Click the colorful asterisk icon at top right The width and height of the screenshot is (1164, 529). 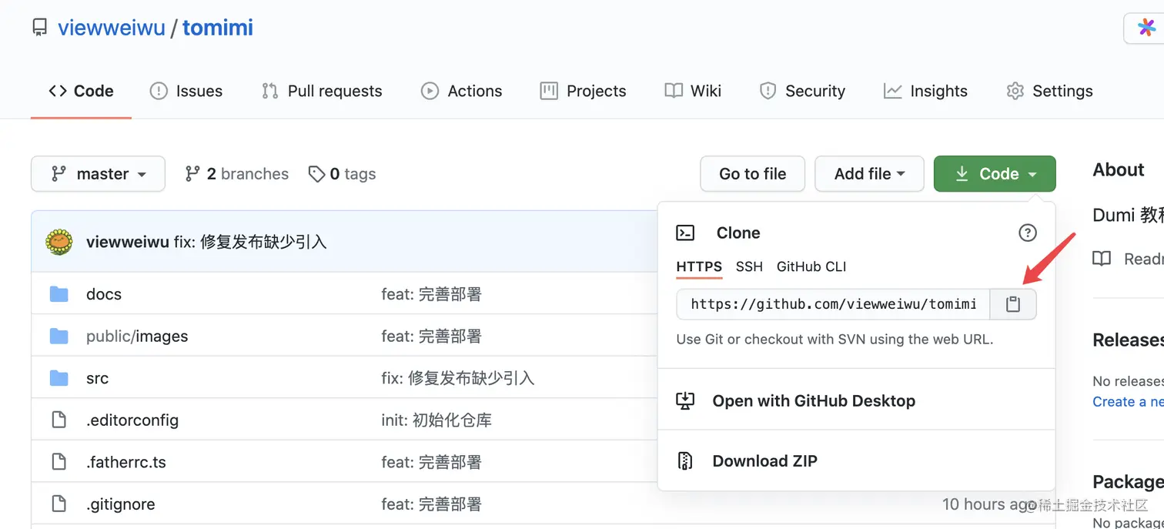point(1147,28)
